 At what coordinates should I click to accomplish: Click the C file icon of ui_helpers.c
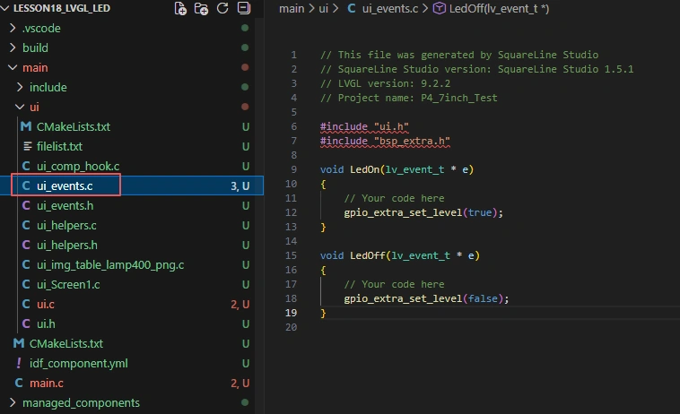[26, 225]
